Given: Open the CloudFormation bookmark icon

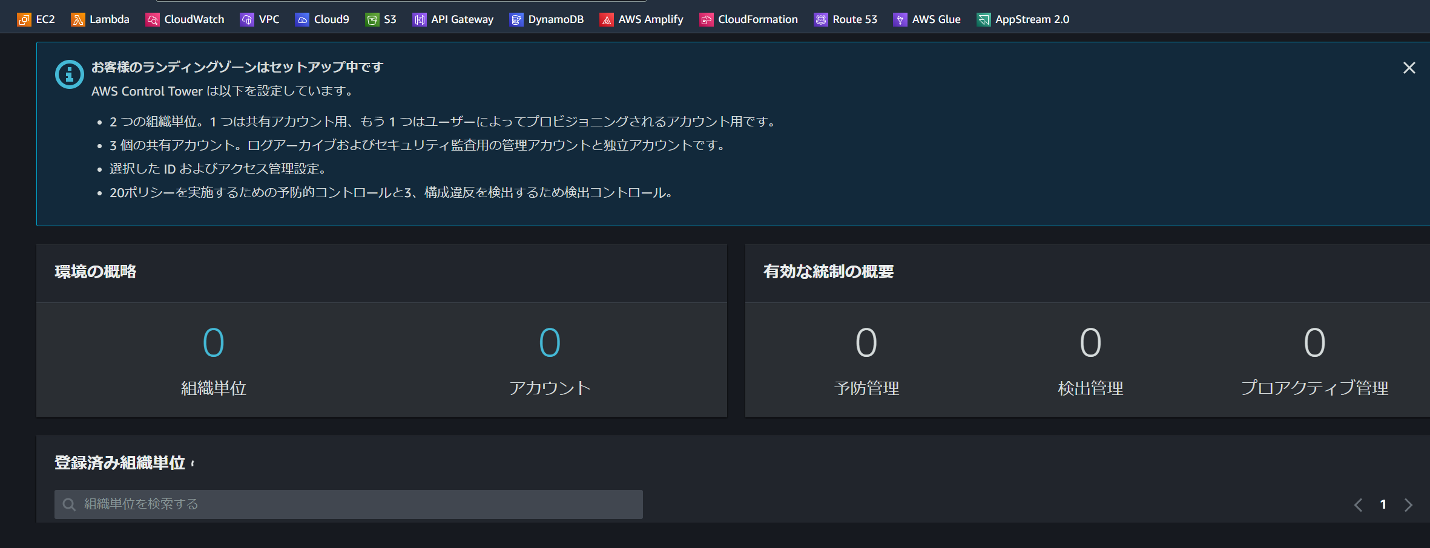Looking at the screenshot, I should click(x=705, y=19).
